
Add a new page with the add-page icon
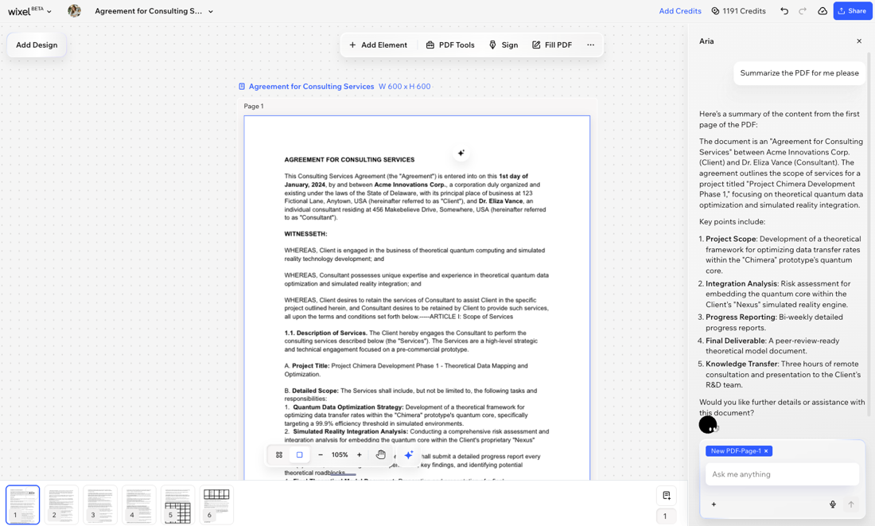pos(665,493)
